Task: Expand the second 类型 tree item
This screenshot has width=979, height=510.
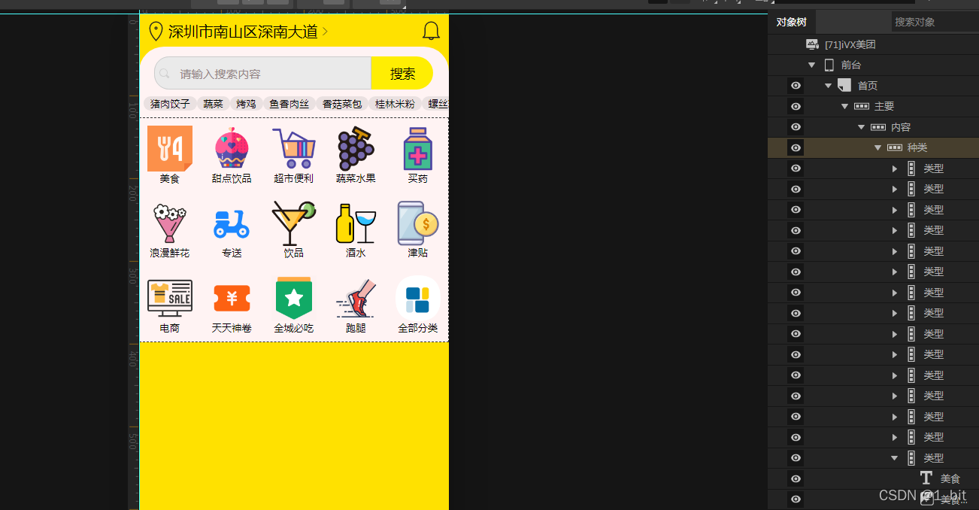Action: (x=895, y=189)
